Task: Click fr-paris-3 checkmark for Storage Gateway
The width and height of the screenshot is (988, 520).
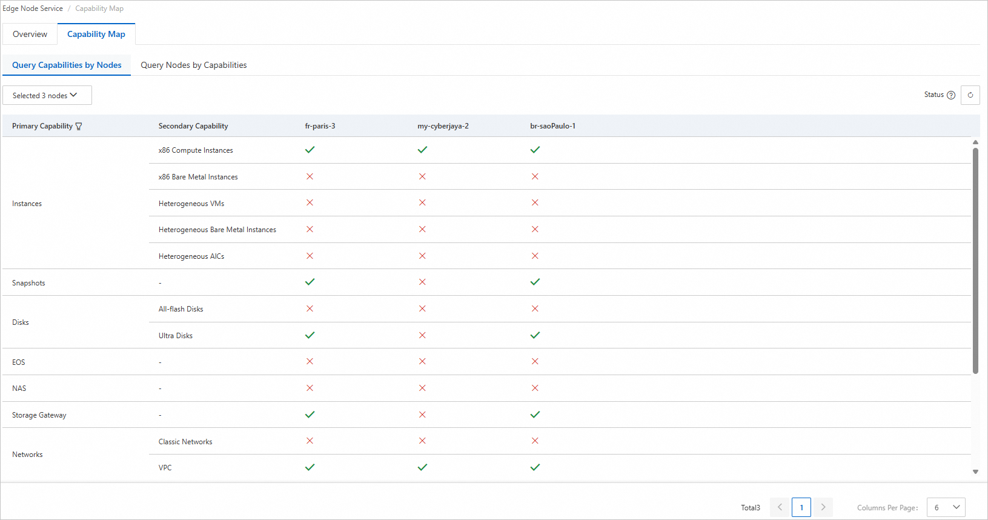Action: point(310,415)
